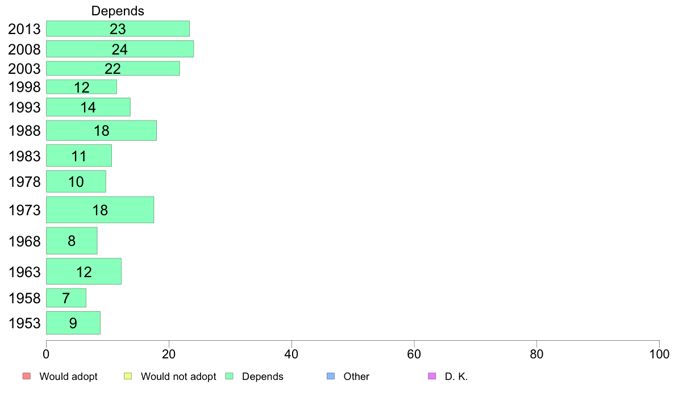Screen dimensions: 675x418
Task: Click the Depends column title
Action: click(118, 11)
